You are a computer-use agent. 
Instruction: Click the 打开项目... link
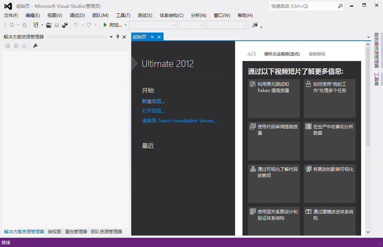pyautogui.click(x=153, y=111)
